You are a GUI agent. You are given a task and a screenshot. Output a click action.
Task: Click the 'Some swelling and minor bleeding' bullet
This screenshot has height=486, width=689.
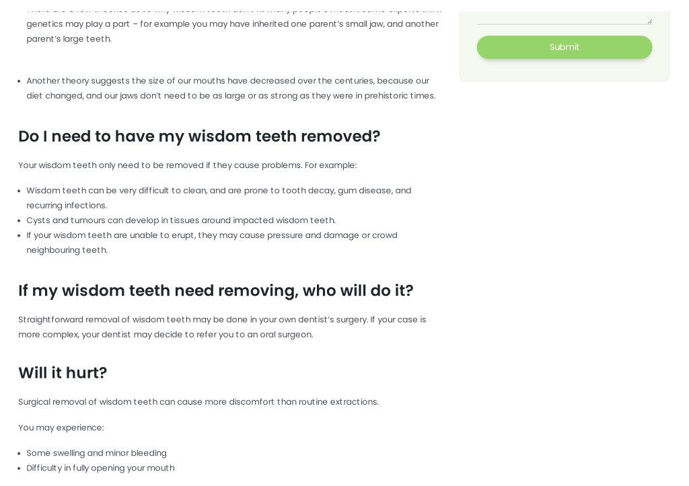click(x=96, y=453)
